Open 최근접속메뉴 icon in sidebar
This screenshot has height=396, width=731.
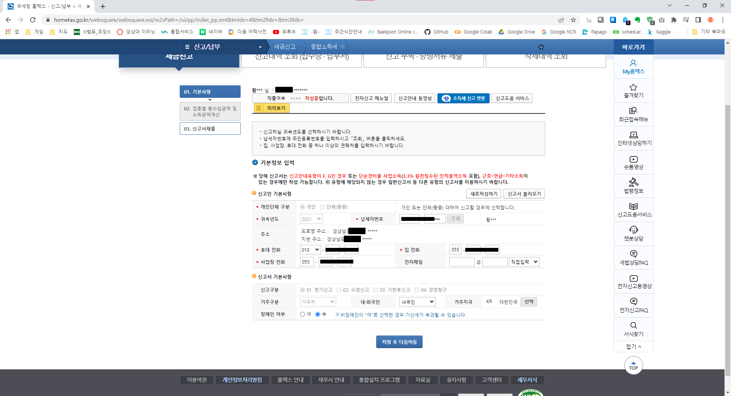pos(634,115)
